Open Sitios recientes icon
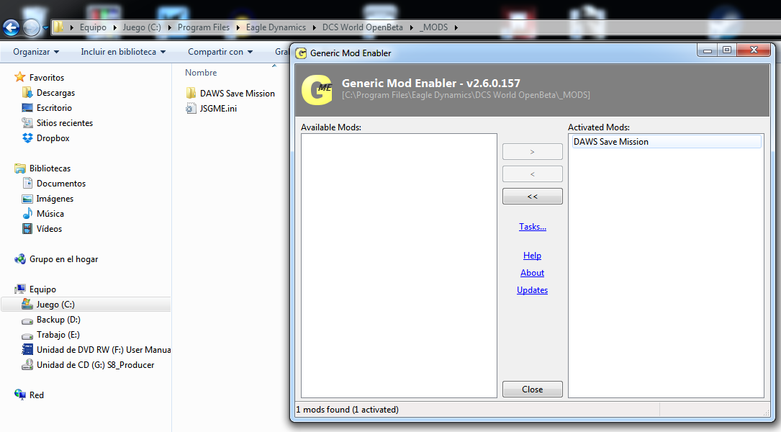The width and height of the screenshot is (781, 432). pos(27,122)
